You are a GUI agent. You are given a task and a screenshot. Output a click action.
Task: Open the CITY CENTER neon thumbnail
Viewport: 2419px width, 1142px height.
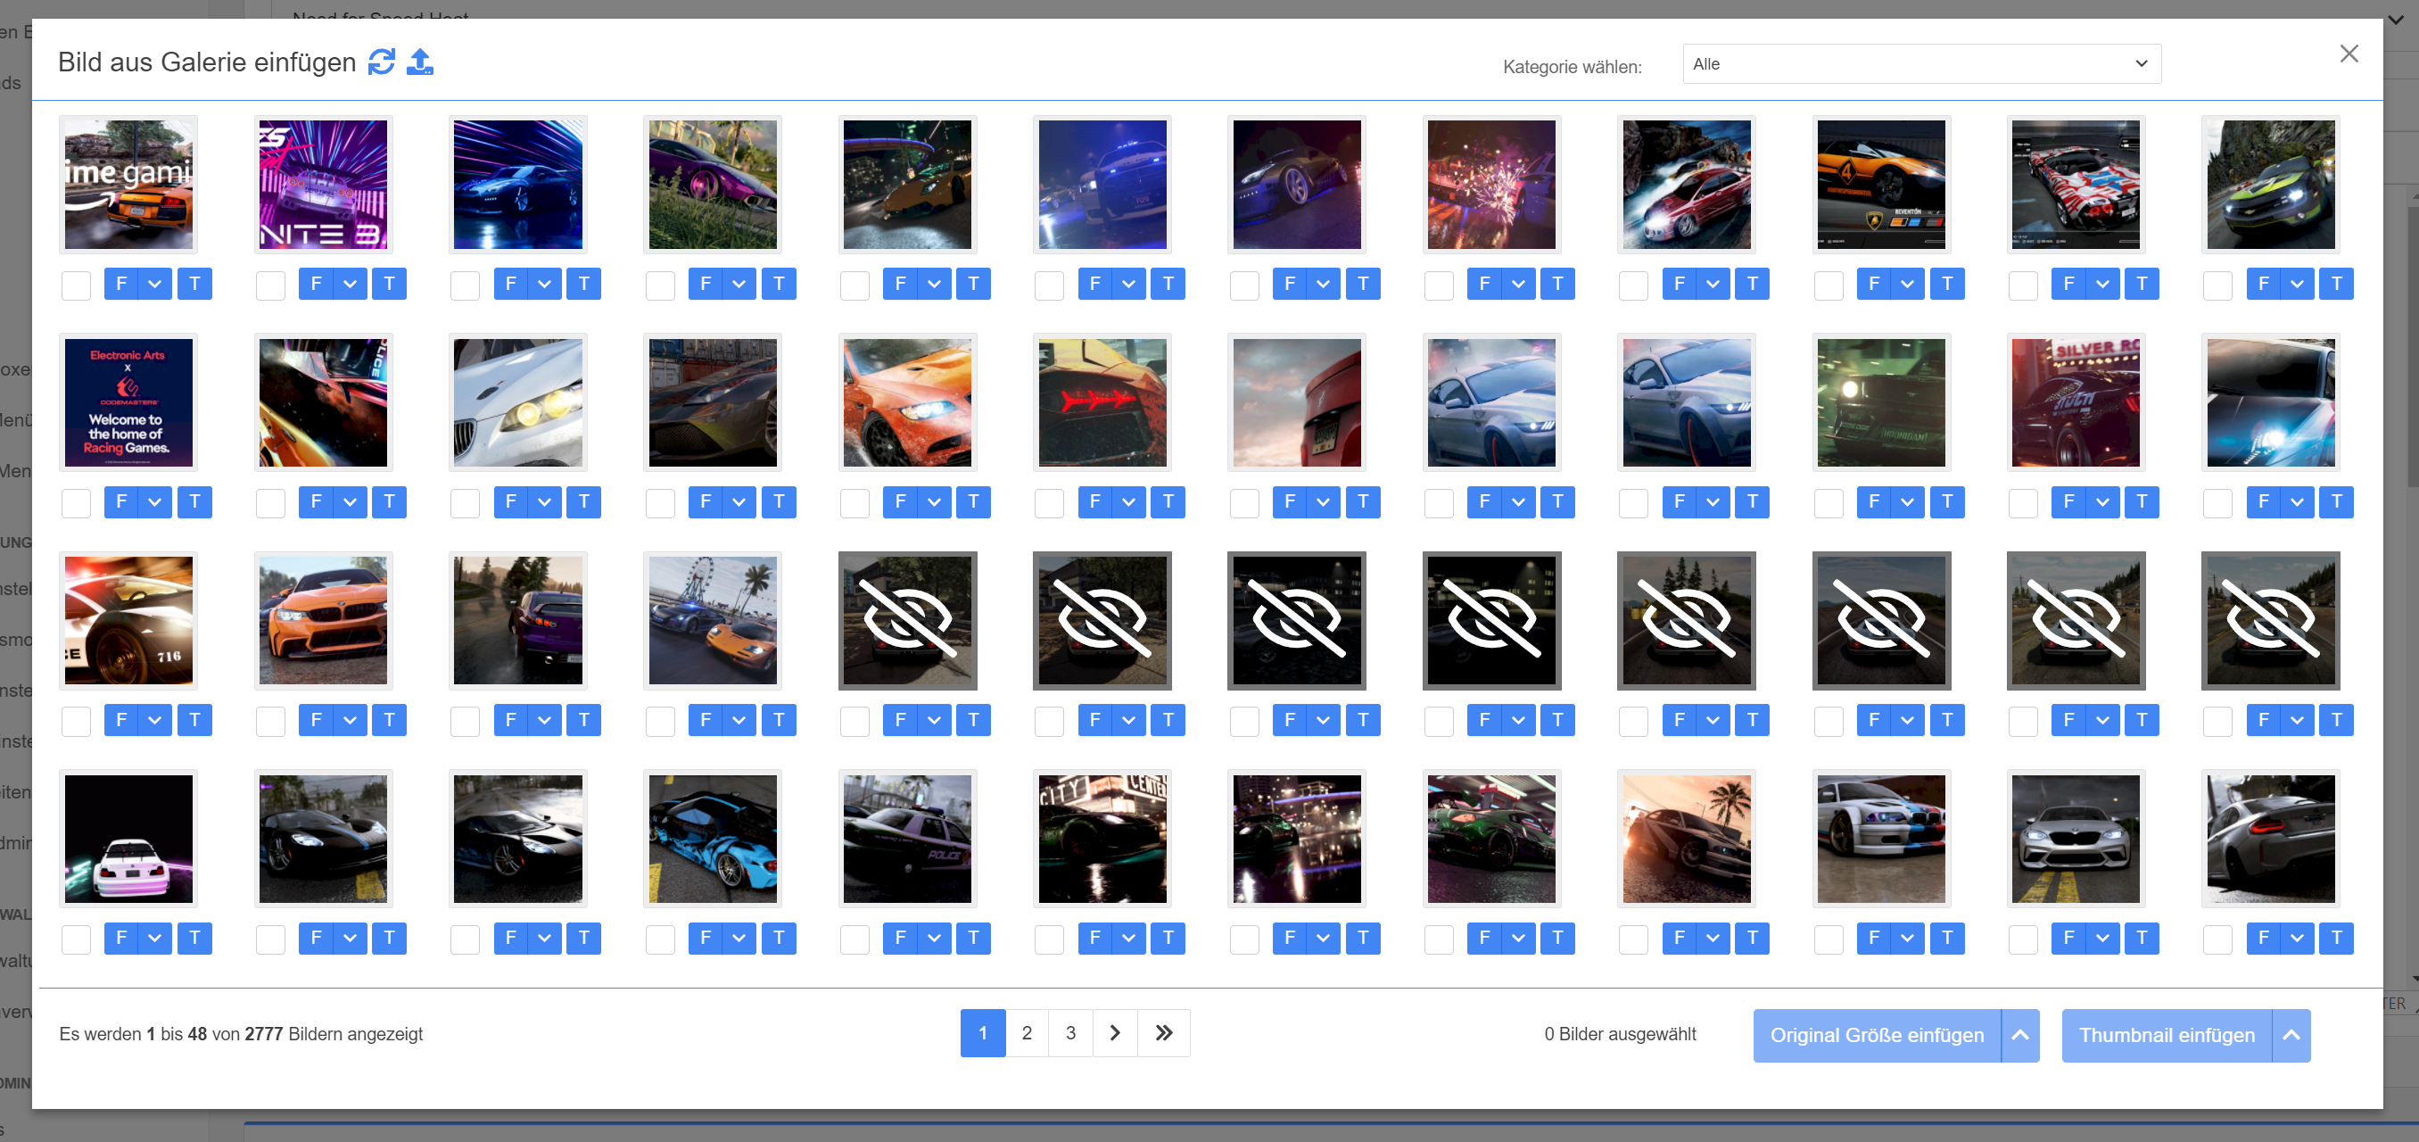point(1102,839)
